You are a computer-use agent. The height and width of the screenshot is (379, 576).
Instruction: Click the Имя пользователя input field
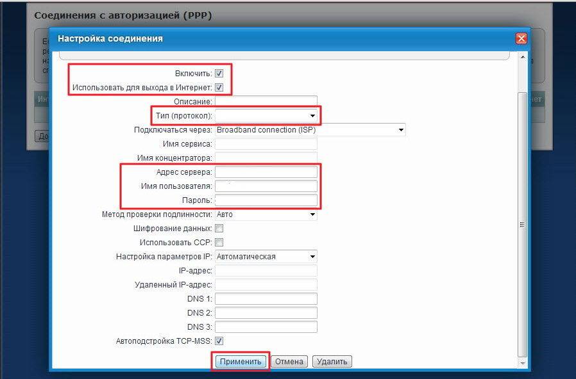pyautogui.click(x=266, y=186)
